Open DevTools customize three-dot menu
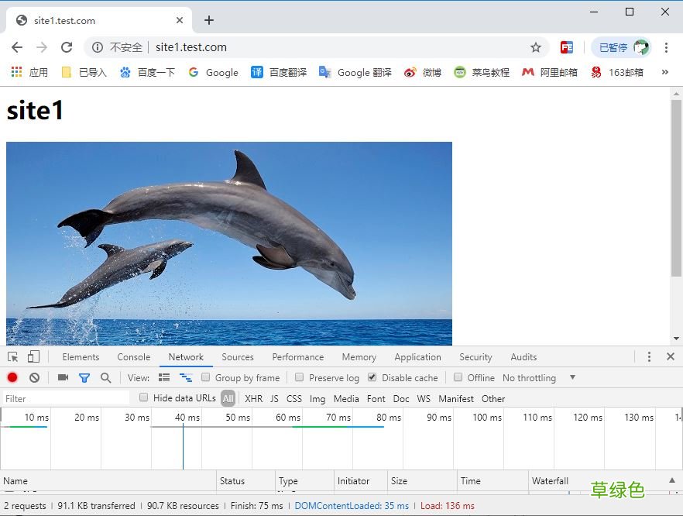Viewport: 683px width, 516px height. click(649, 357)
